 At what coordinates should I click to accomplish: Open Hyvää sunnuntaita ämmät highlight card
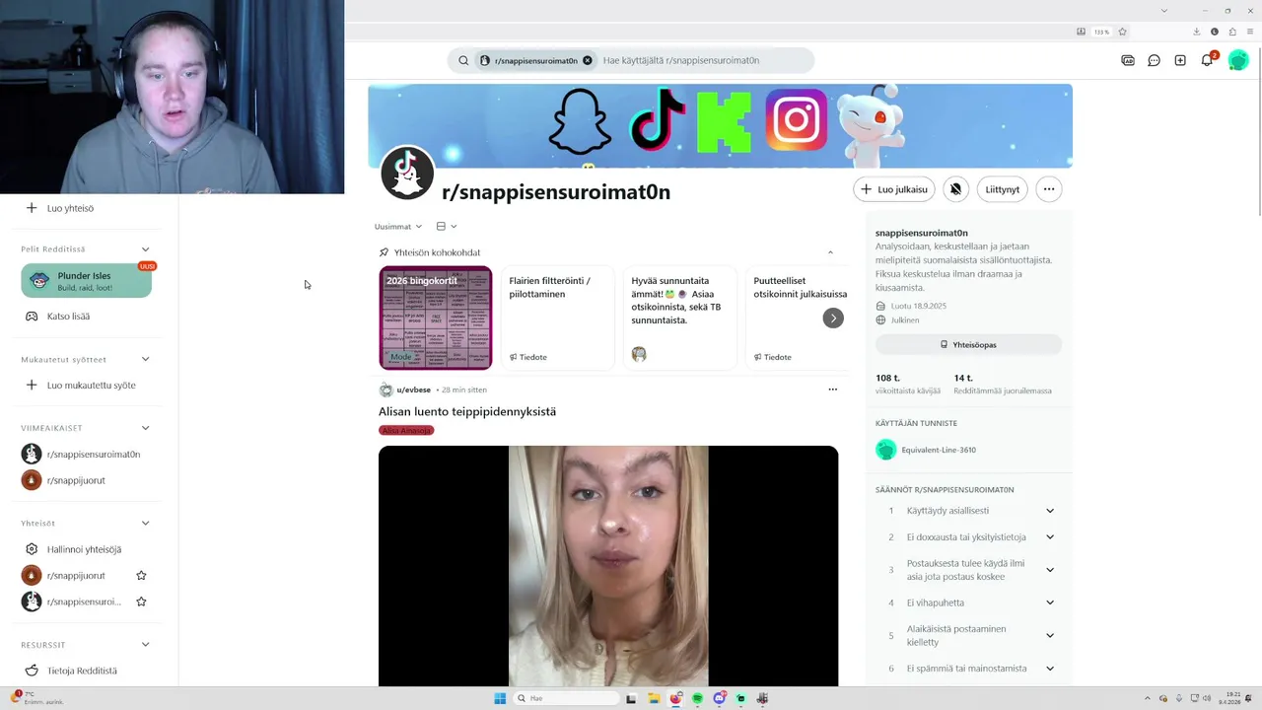click(x=680, y=318)
